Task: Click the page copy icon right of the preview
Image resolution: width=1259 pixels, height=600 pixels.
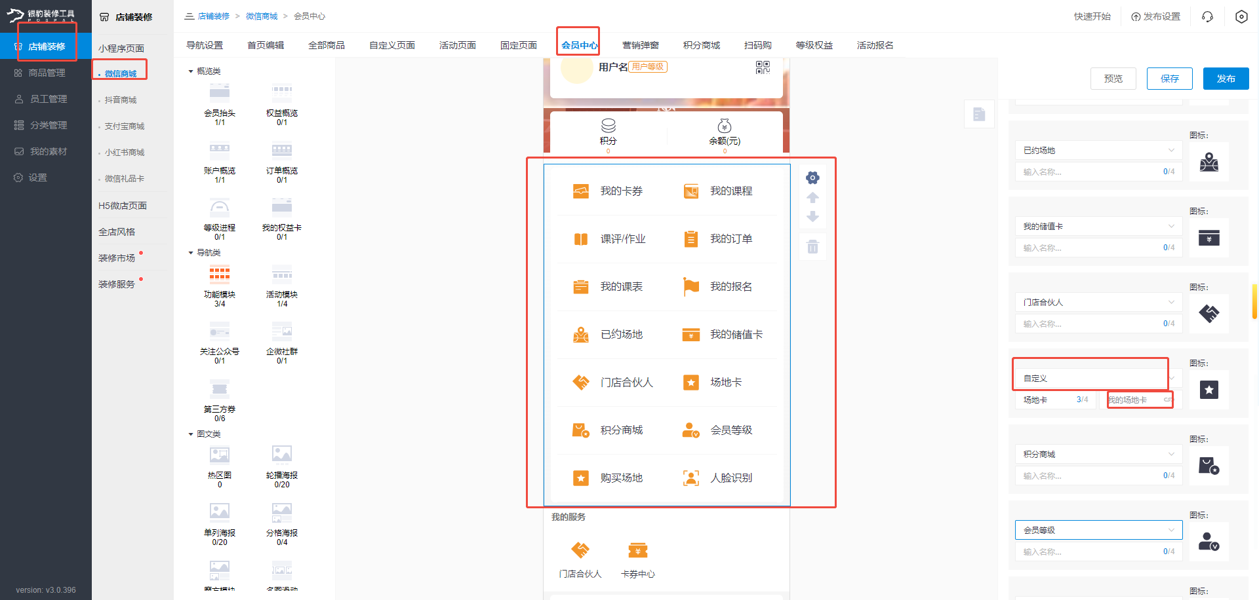Action: tap(979, 113)
